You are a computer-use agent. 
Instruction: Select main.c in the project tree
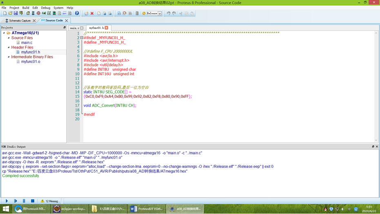[27, 42]
